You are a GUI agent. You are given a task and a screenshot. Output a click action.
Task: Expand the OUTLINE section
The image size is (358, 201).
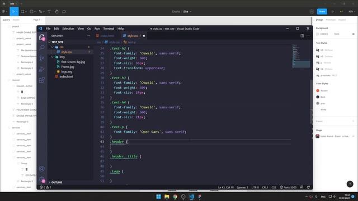(x=56, y=183)
